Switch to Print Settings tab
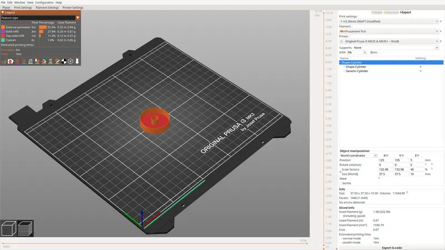Screen dimensions: 445x250 [x=23, y=7]
